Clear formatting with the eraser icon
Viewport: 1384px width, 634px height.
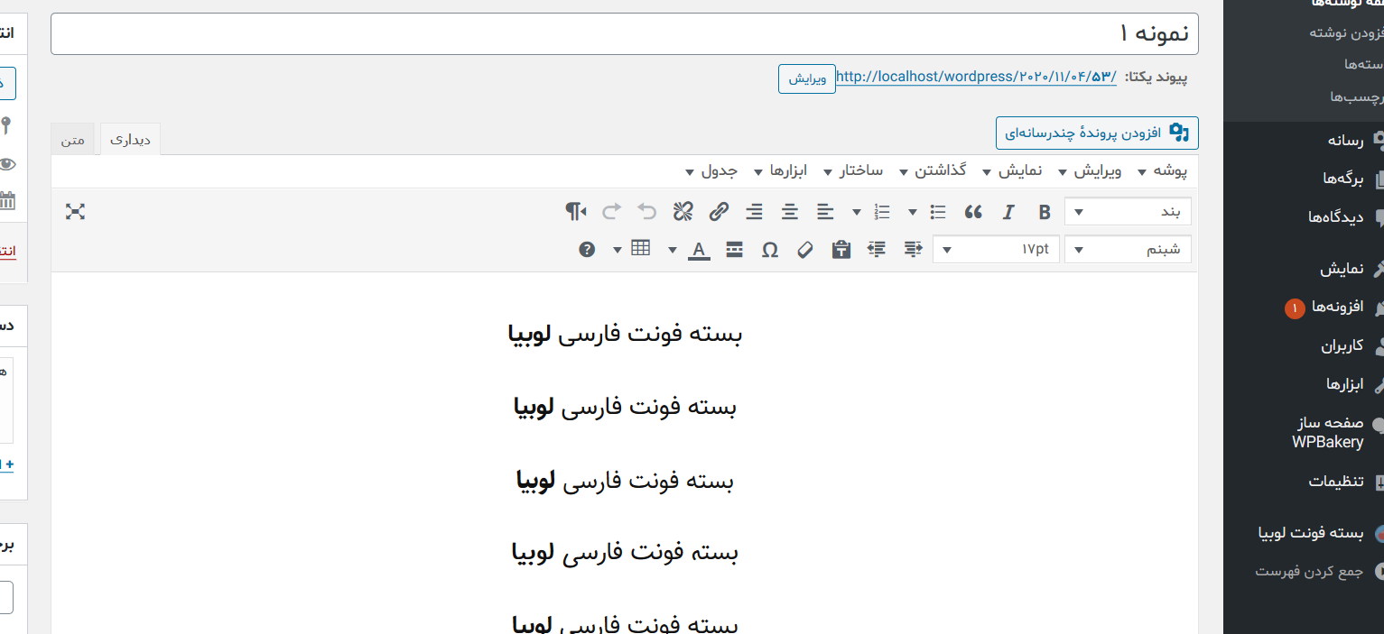coord(805,249)
